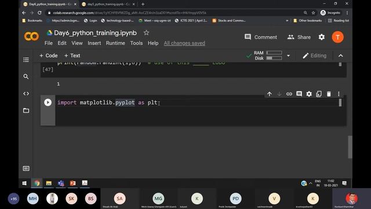Copy link to cell

point(289,94)
